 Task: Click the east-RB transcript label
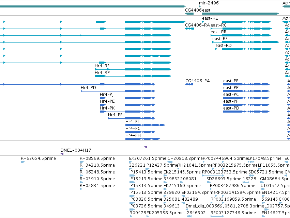click(218, 32)
